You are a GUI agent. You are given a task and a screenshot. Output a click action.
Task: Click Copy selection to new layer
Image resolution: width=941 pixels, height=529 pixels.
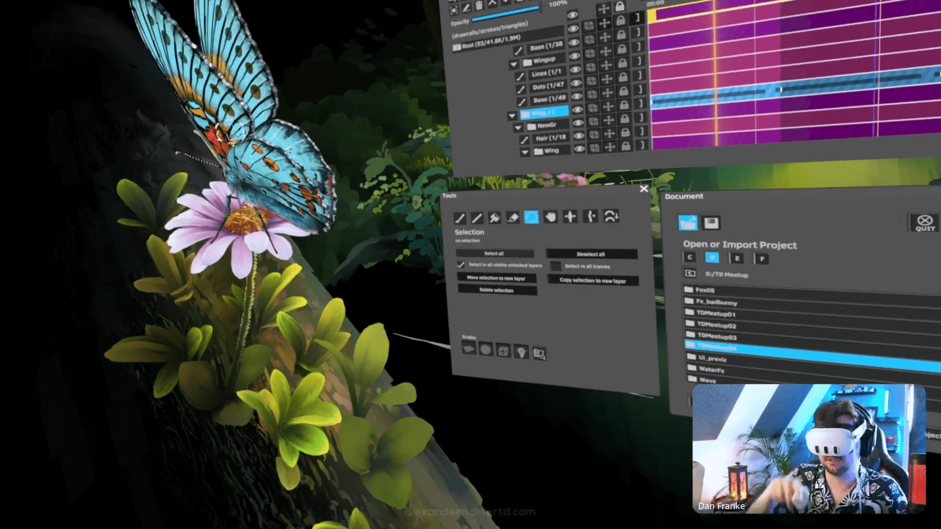[x=593, y=281]
